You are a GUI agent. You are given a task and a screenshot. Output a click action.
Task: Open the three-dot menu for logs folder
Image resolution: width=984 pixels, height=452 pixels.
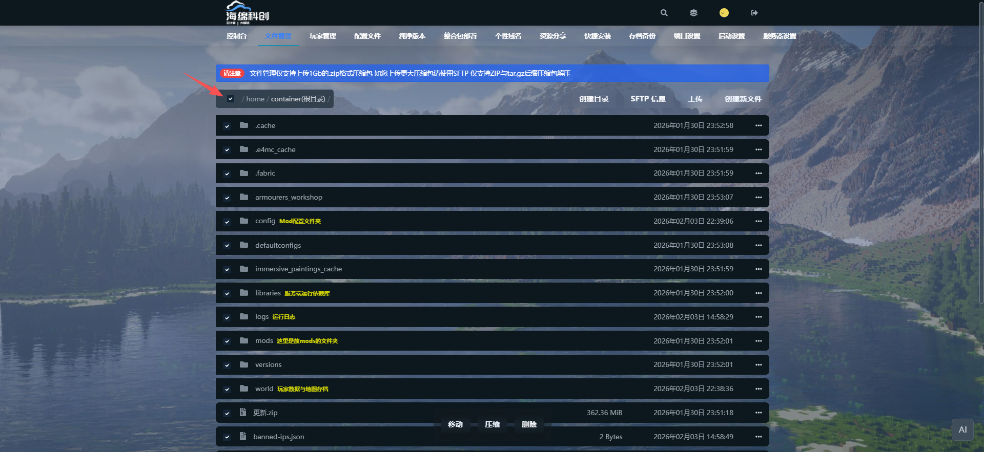758,317
